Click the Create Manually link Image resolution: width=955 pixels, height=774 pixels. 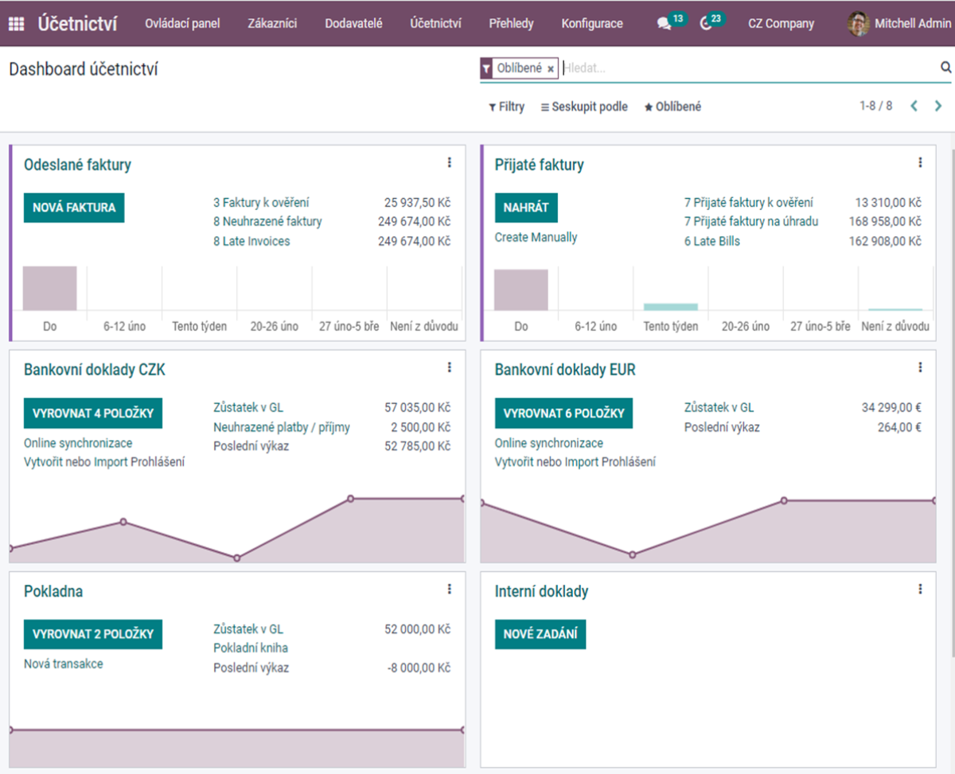[x=536, y=237]
